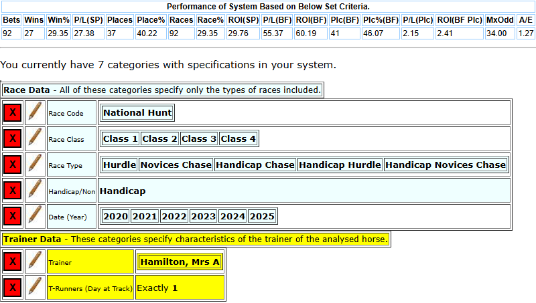Select the Handicap Chase race type

255,165
